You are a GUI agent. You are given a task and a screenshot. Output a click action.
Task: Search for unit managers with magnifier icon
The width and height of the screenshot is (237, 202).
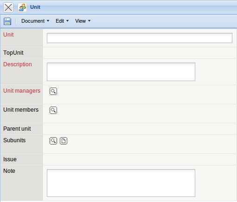[x=53, y=91]
